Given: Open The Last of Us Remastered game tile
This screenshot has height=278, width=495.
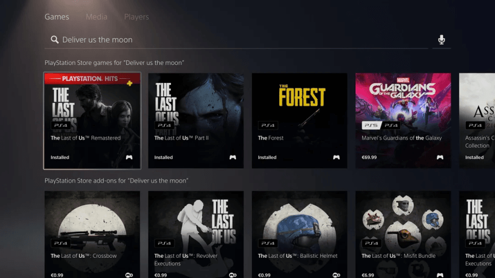Looking at the screenshot, I should point(92,120).
